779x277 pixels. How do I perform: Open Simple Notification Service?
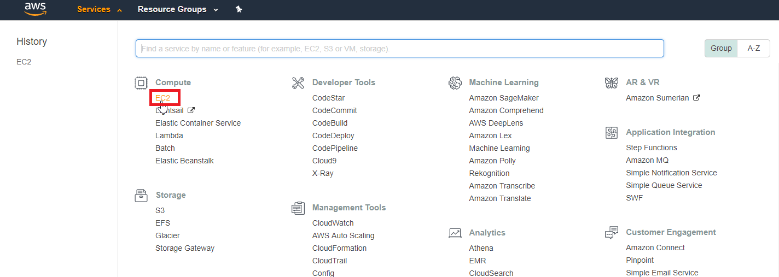pos(671,173)
